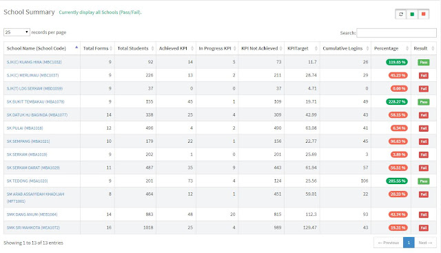Click the 19.31 % percentage badge

coord(398,228)
